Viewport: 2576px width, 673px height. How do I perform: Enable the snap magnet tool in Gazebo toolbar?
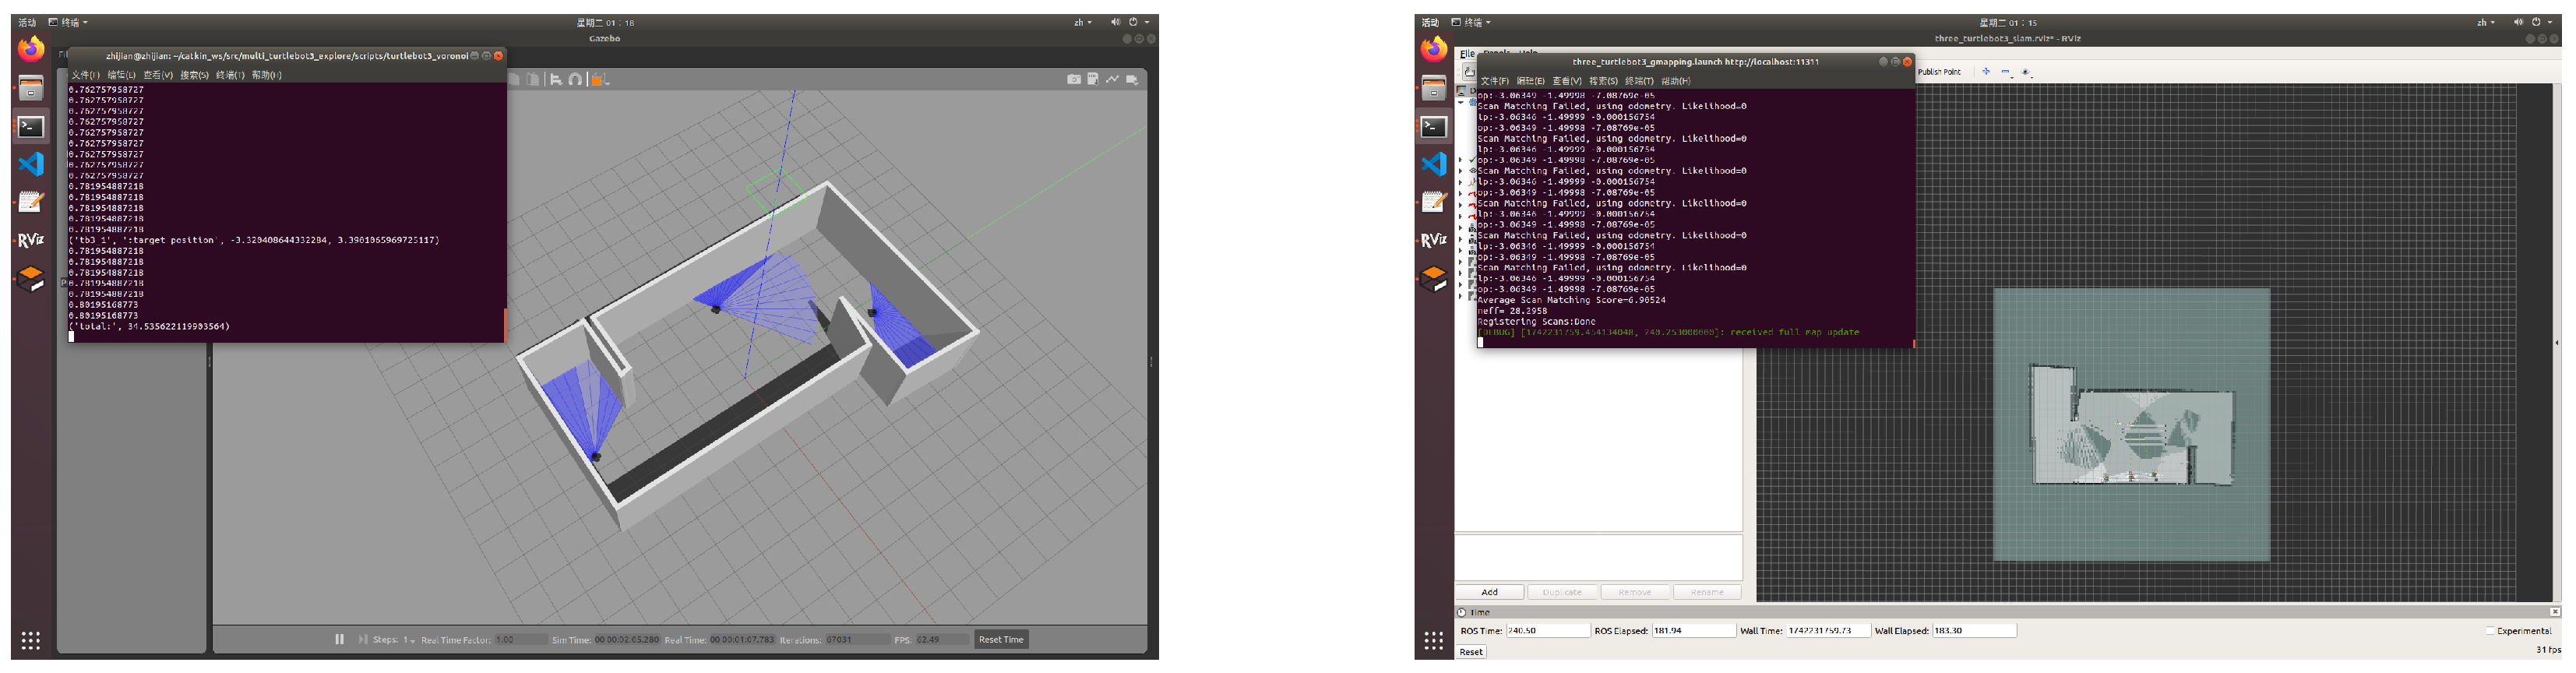(x=575, y=79)
